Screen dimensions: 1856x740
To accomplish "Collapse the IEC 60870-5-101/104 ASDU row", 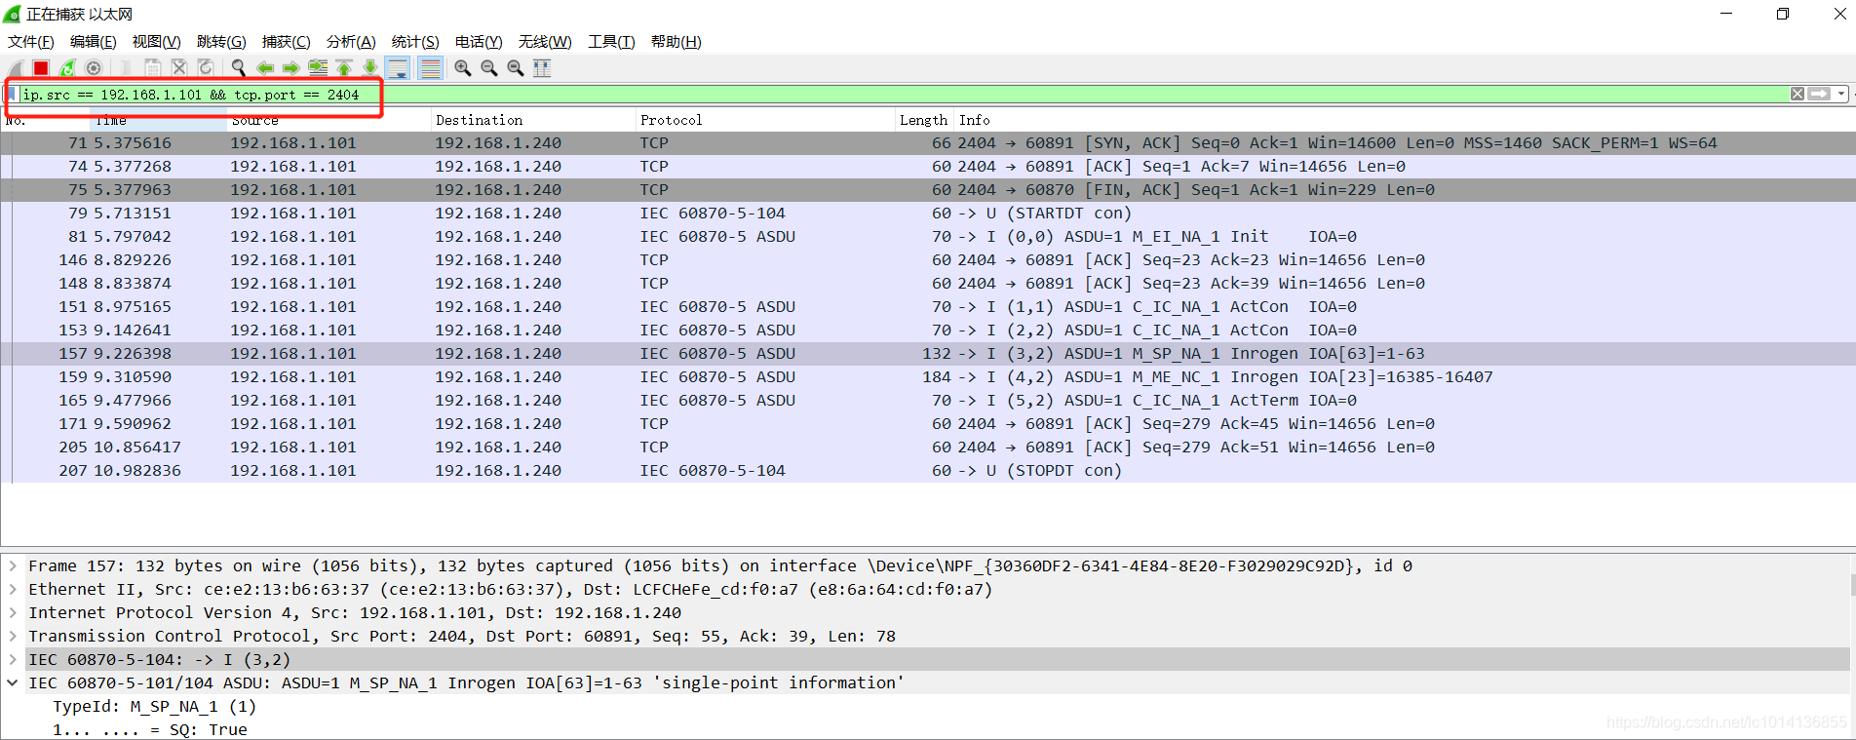I will 13,682.
